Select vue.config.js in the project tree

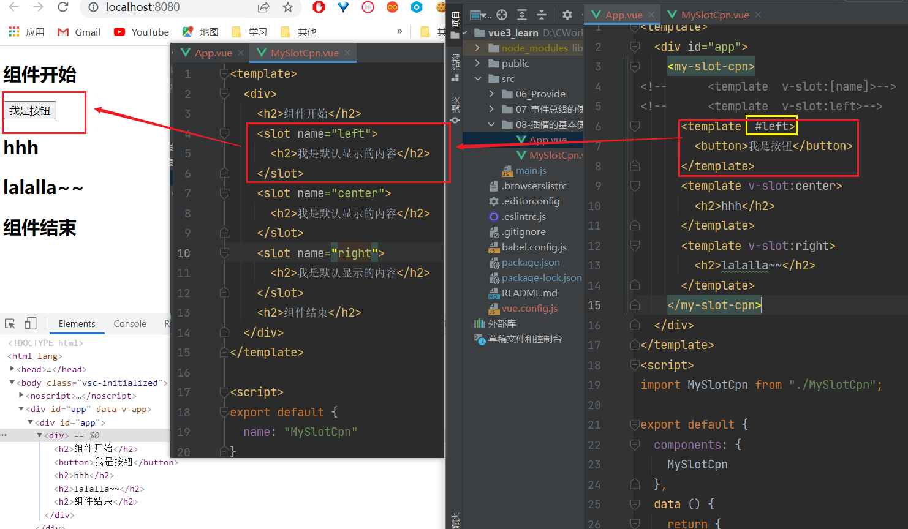tap(523, 308)
